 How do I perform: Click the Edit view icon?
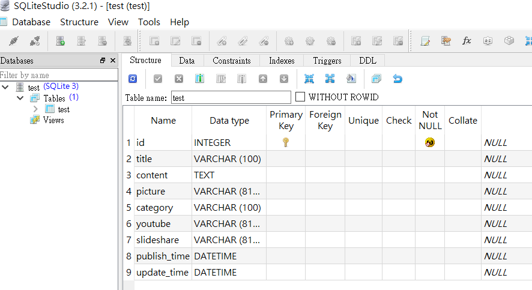(x=377, y=41)
